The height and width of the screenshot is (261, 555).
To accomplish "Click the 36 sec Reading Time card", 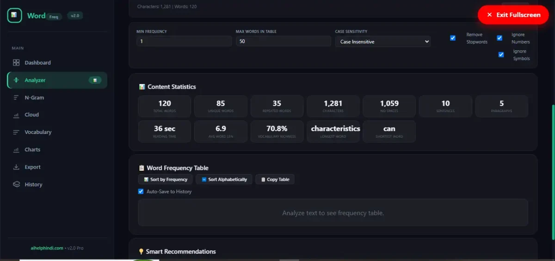I will pyautogui.click(x=165, y=132).
